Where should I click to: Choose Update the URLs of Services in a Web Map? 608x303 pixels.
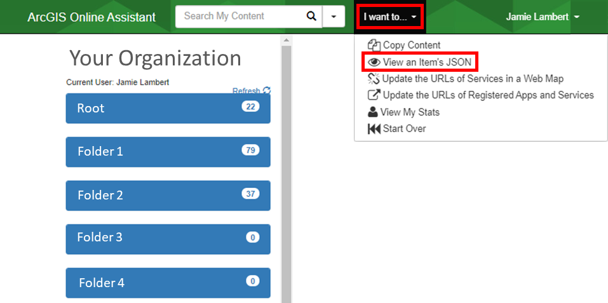point(473,79)
